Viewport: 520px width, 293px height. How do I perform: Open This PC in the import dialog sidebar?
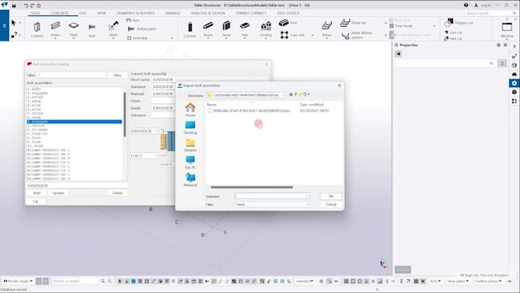coord(190,163)
